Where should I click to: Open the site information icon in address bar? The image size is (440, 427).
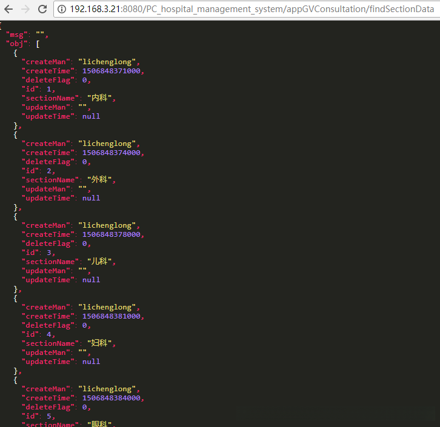tap(62, 9)
